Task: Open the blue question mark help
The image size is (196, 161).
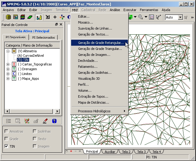Action: point(54,121)
